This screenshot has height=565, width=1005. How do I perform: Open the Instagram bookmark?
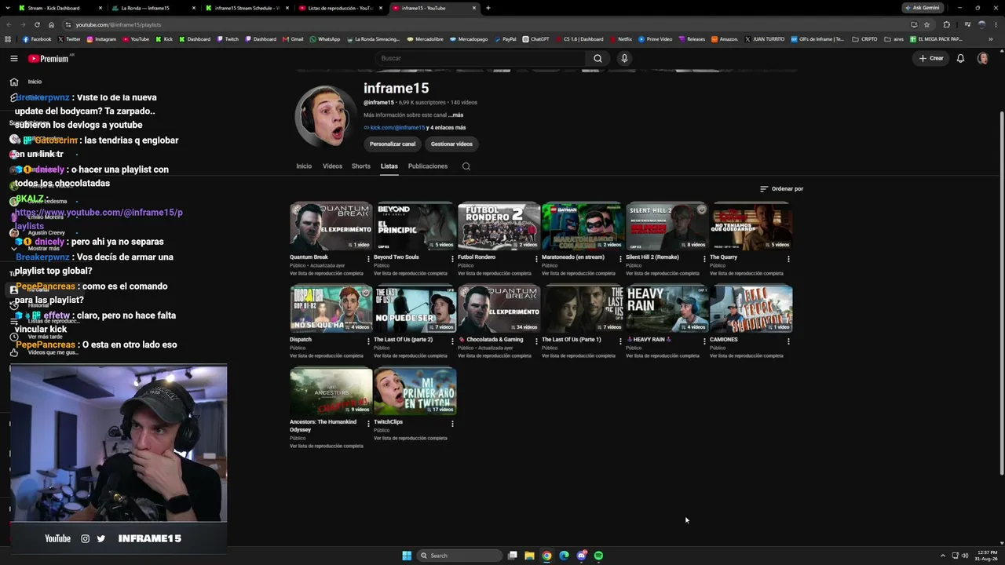click(101, 39)
